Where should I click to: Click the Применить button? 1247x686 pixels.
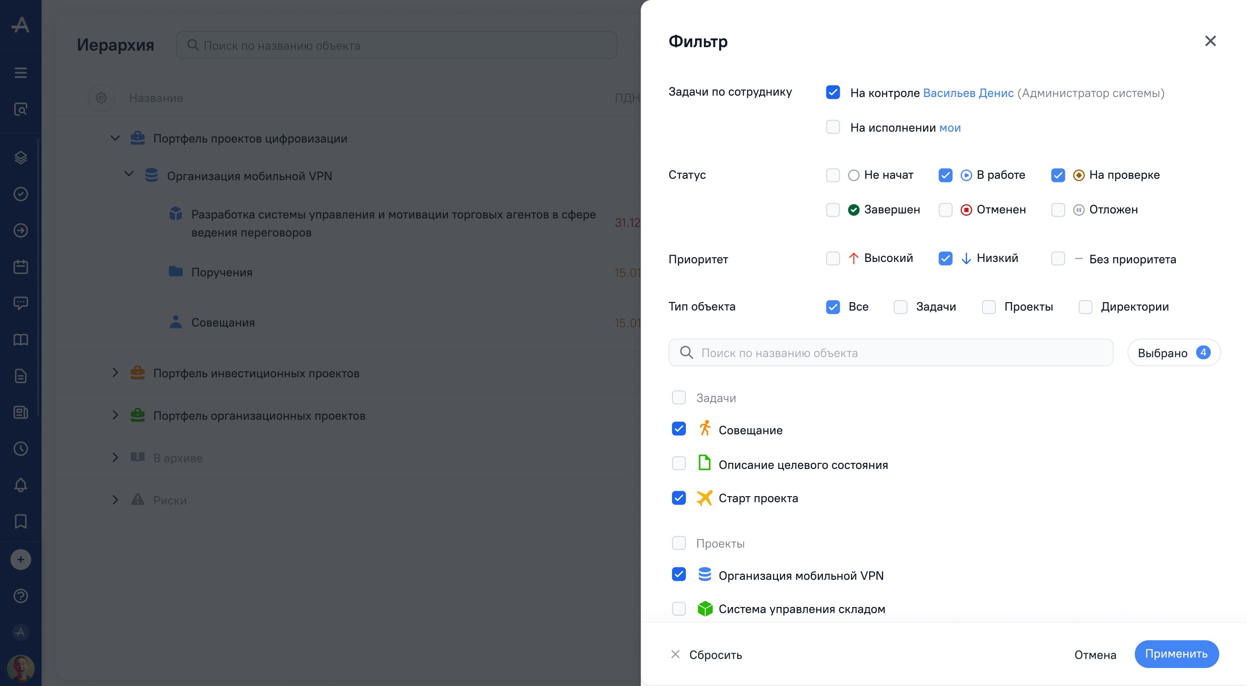(x=1176, y=654)
